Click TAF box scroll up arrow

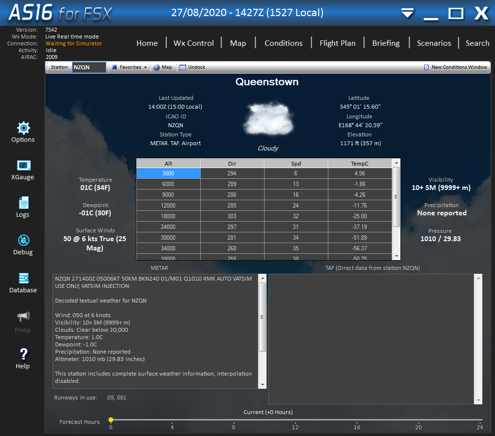[x=478, y=278]
